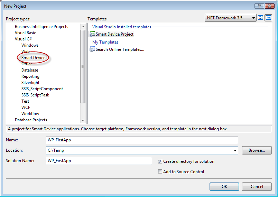Select the Reporting project type
Screen dimensions: 278x197
click(x=30, y=76)
